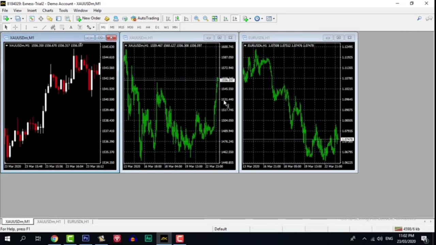Switch to the XAUUSDm,M1 bottom tab
The height and width of the screenshot is (245, 436).
(17, 222)
